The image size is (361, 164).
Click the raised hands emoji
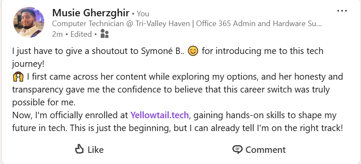[18, 77]
